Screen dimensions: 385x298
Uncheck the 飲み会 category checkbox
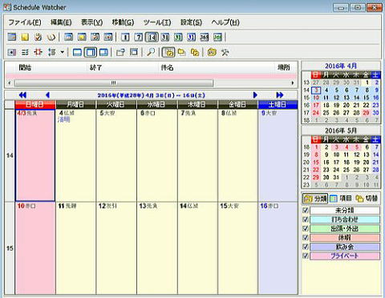pos(306,247)
